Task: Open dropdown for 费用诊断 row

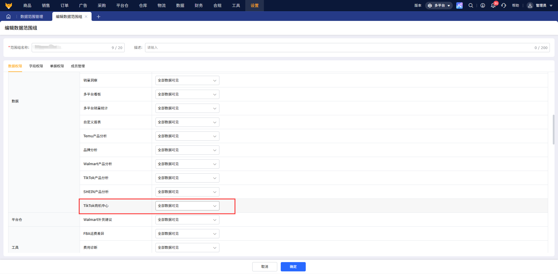Action: [187, 248]
